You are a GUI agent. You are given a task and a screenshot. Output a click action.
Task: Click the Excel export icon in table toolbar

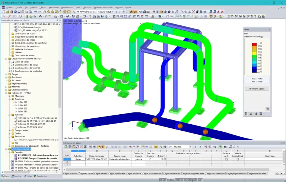tap(220, 147)
